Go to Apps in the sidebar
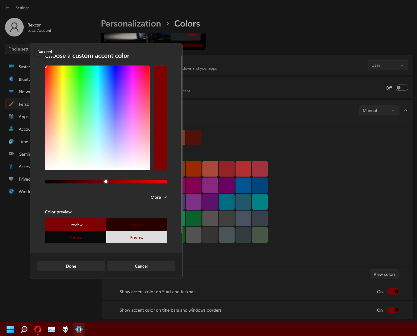Image resolution: width=417 pixels, height=336 pixels. pos(23,117)
